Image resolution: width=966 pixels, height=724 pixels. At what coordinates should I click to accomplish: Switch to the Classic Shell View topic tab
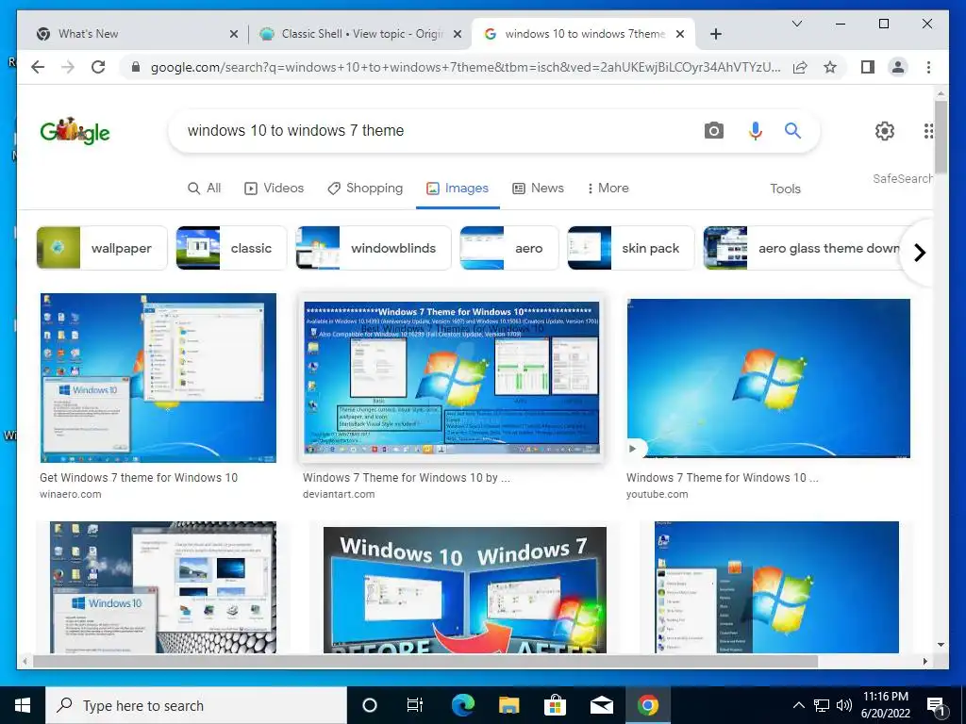[360, 34]
